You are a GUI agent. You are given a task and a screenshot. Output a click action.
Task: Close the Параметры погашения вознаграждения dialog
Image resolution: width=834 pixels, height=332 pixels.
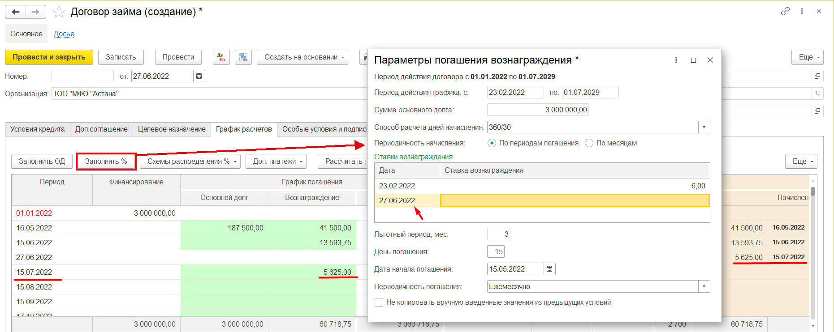point(710,60)
